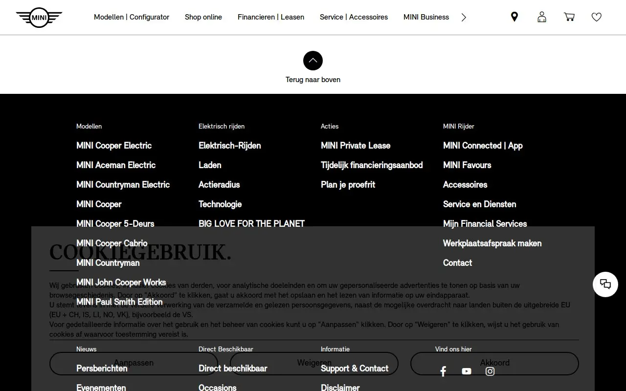Open the shopping cart icon
Image resolution: width=626 pixels, height=391 pixels.
pos(569,17)
